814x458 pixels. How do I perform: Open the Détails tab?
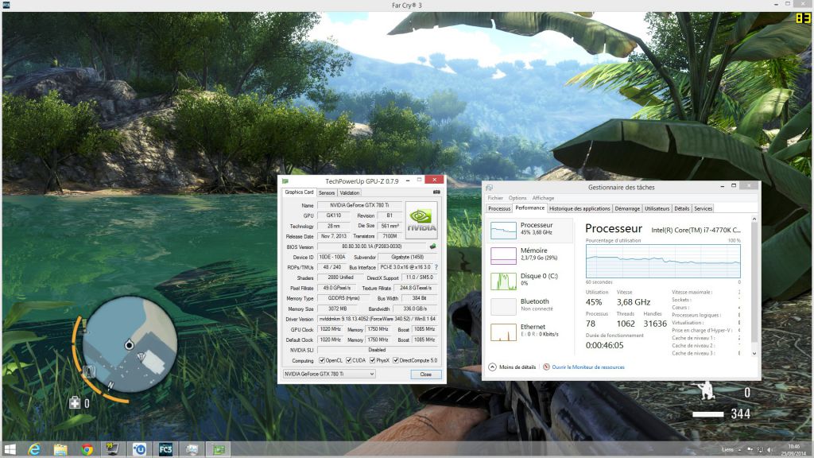681,209
